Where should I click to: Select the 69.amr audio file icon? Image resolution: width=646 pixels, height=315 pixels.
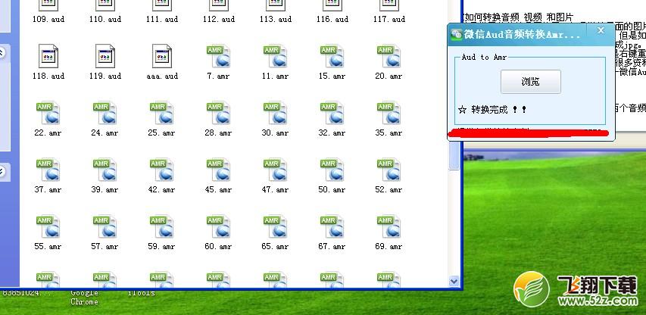[389, 226]
